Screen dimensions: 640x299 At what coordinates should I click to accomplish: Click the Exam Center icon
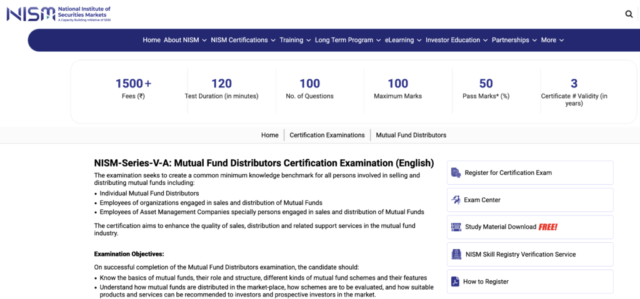pyautogui.click(x=456, y=200)
